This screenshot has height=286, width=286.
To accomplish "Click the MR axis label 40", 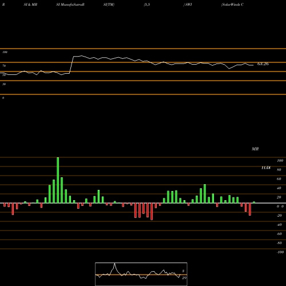I will (279, 188).
